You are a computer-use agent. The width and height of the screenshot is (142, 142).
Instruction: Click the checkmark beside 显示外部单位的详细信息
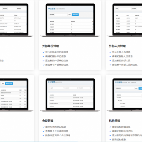point(43,52)
